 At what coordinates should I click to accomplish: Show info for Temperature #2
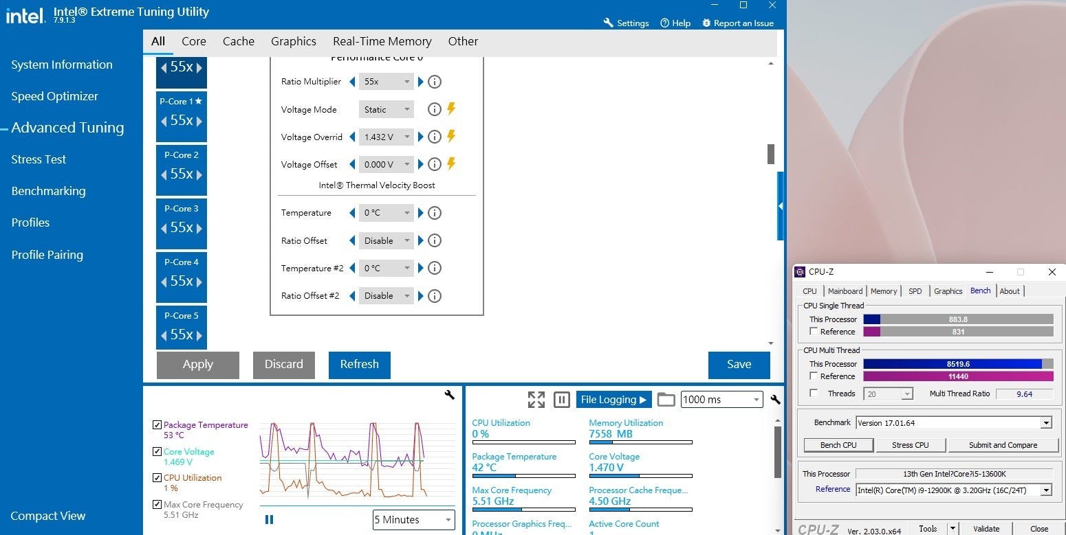click(435, 268)
